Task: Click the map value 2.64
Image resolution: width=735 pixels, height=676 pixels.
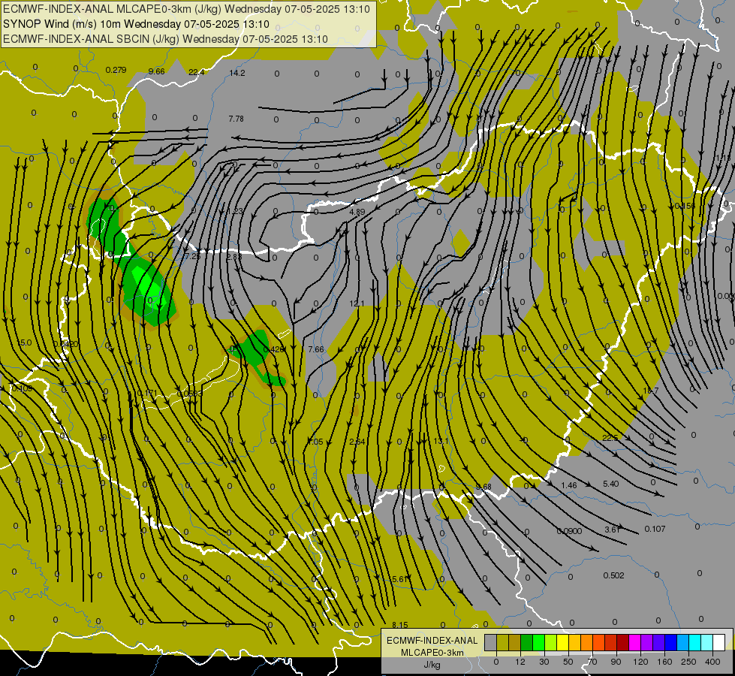Action: (x=357, y=442)
